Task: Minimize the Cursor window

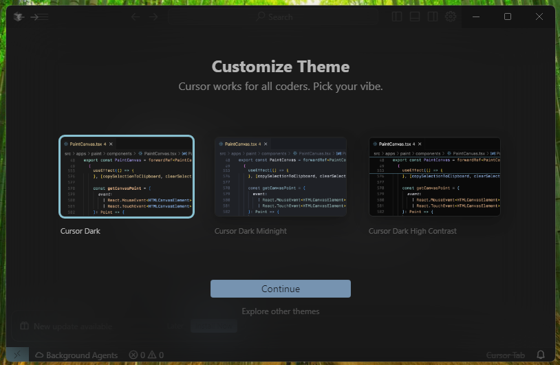Action: [x=475, y=16]
